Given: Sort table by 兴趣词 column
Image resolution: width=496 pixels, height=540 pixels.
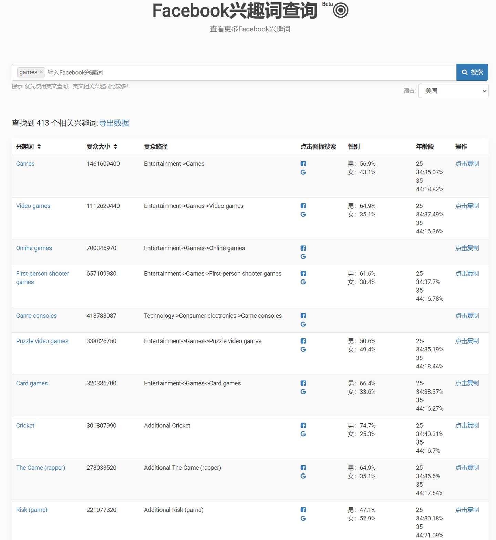Looking at the screenshot, I should pos(39,146).
